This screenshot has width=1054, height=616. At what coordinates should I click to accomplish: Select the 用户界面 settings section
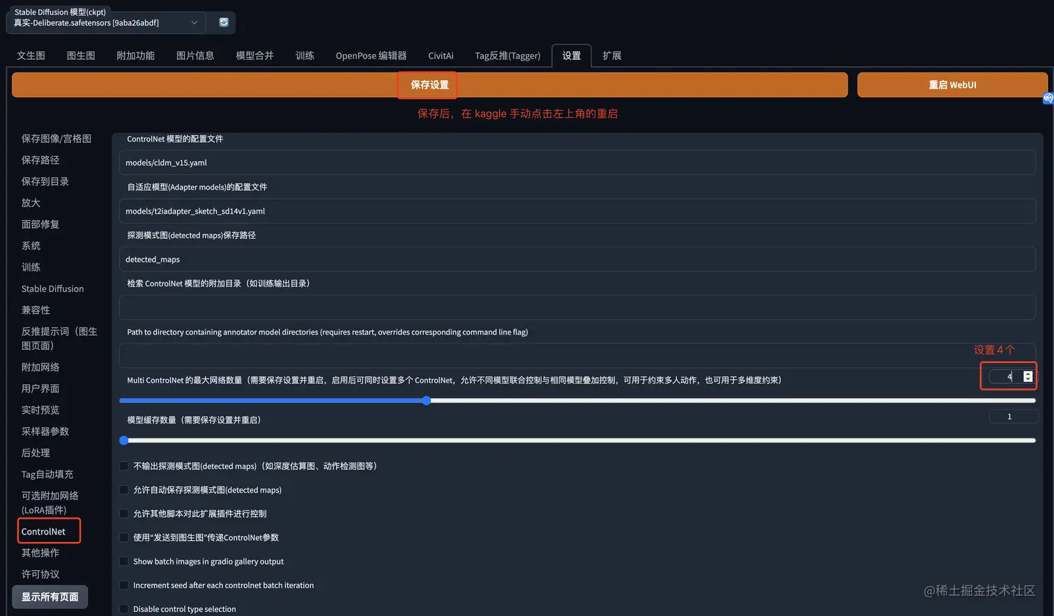click(40, 389)
